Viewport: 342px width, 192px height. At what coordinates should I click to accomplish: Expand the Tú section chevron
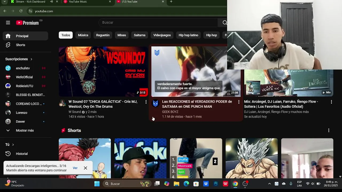[13, 145]
